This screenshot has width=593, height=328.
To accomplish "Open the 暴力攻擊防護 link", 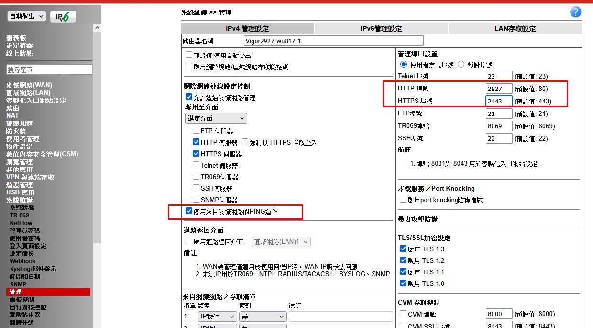I will click(x=417, y=219).
